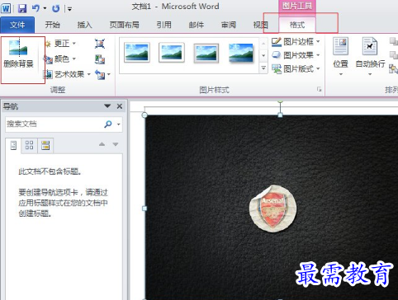Click the Redo icon in quick access
This screenshot has height=300, width=398.
click(55, 8)
